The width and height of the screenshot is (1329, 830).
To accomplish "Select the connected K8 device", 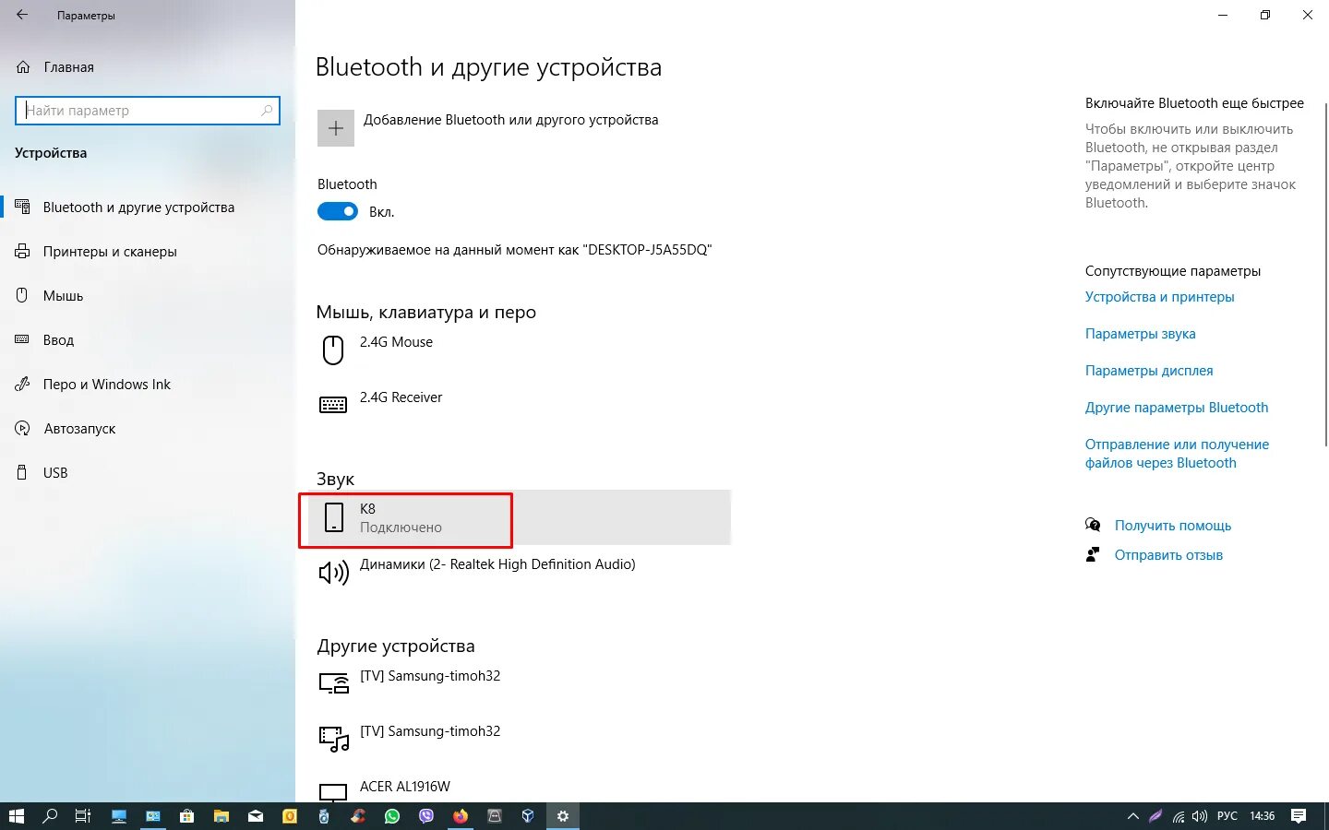I will pos(406,517).
